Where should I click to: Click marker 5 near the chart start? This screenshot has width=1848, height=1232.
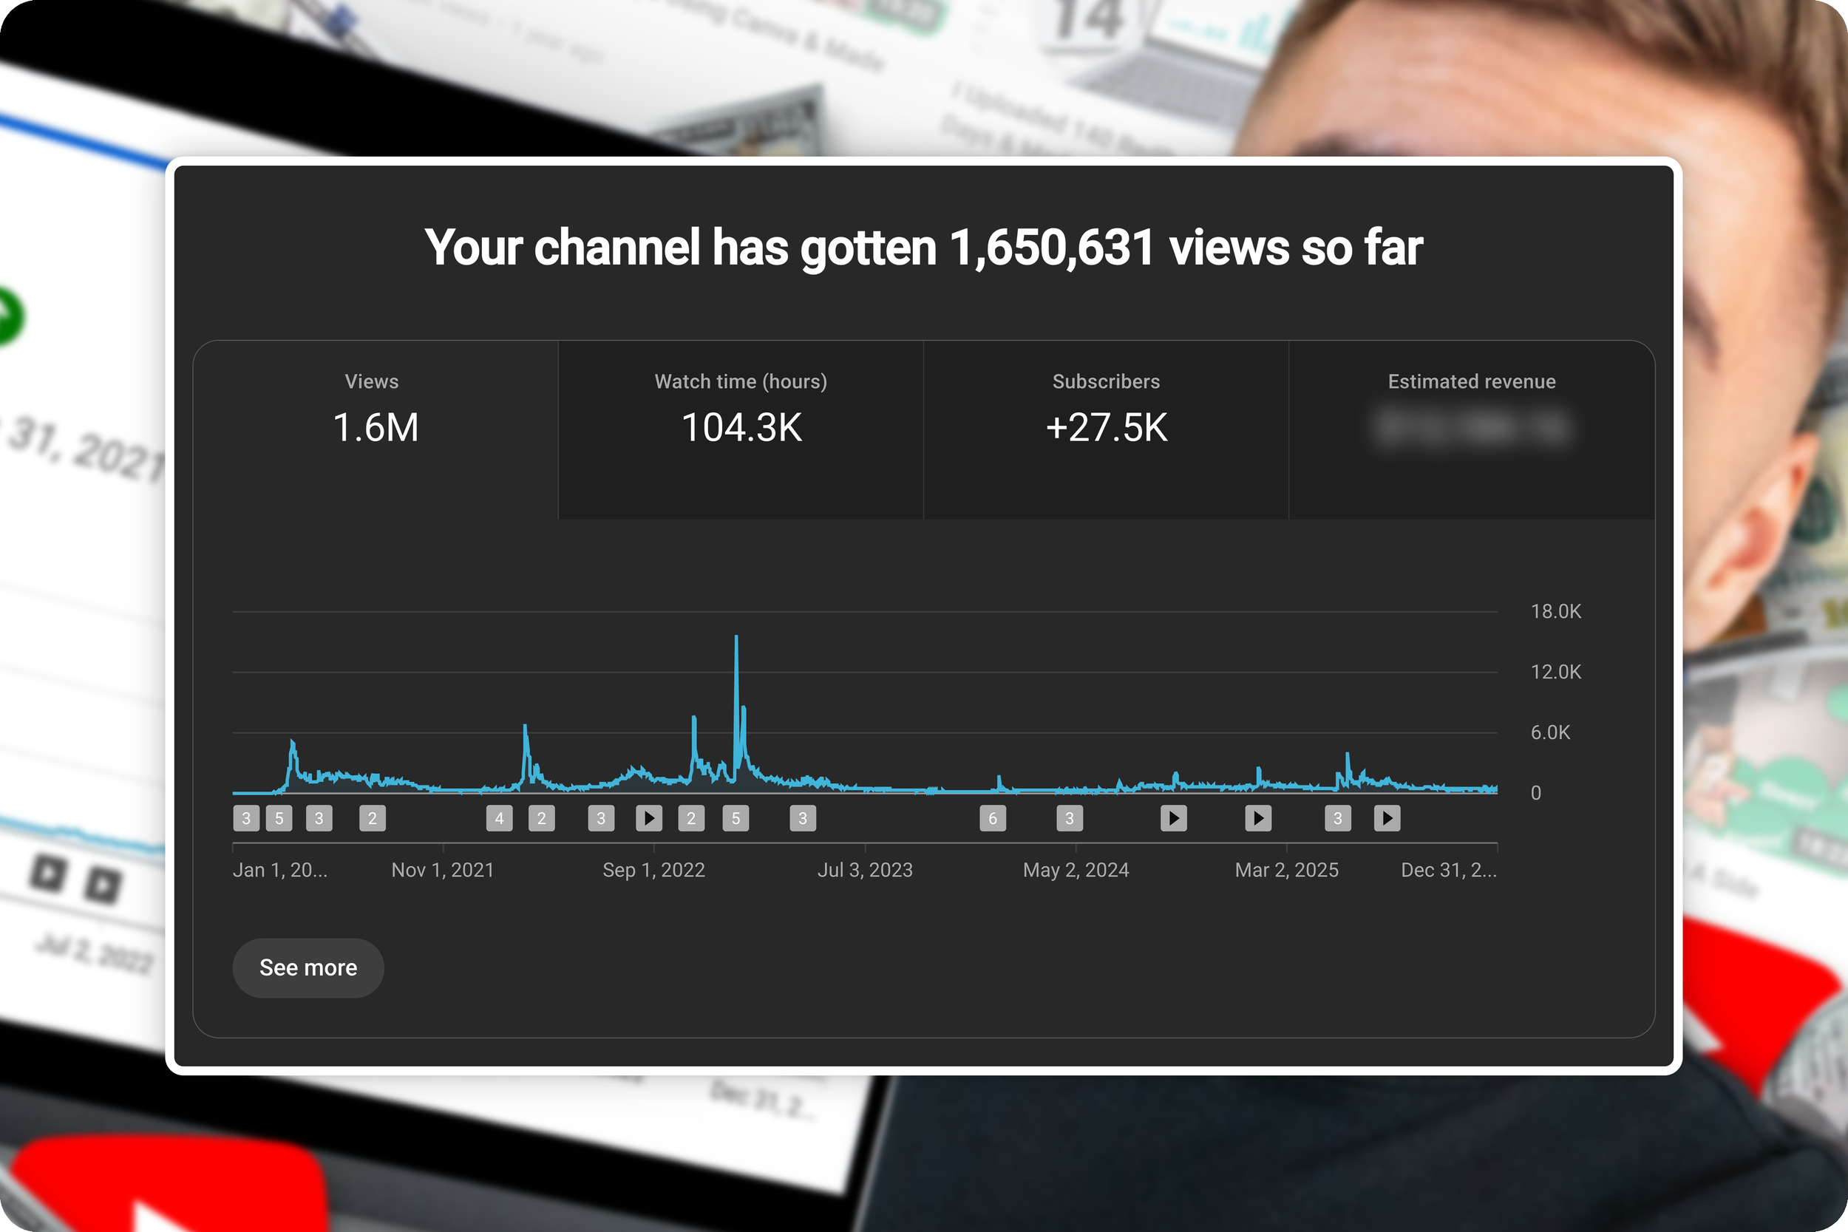(x=279, y=819)
